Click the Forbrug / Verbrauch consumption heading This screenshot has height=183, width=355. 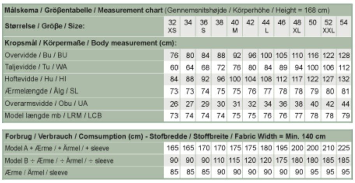[165, 136]
